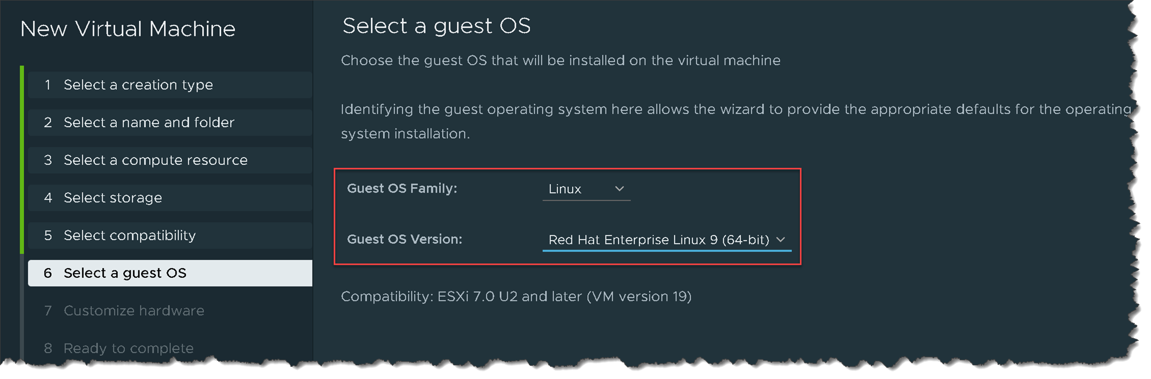Image resolution: width=1151 pixels, height=379 pixels.
Task: Click the Compatibility ESXi 7.0 U2 text
Action: click(x=516, y=297)
